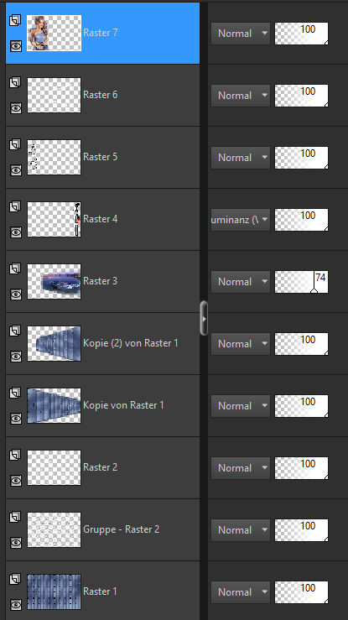Open the blend mode dropdown for Raster 4
Viewport: 348px width, 620px height.
click(x=241, y=220)
